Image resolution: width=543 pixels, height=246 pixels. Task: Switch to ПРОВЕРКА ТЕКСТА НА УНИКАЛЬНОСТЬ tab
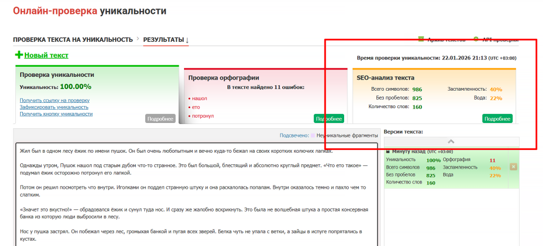[73, 40]
